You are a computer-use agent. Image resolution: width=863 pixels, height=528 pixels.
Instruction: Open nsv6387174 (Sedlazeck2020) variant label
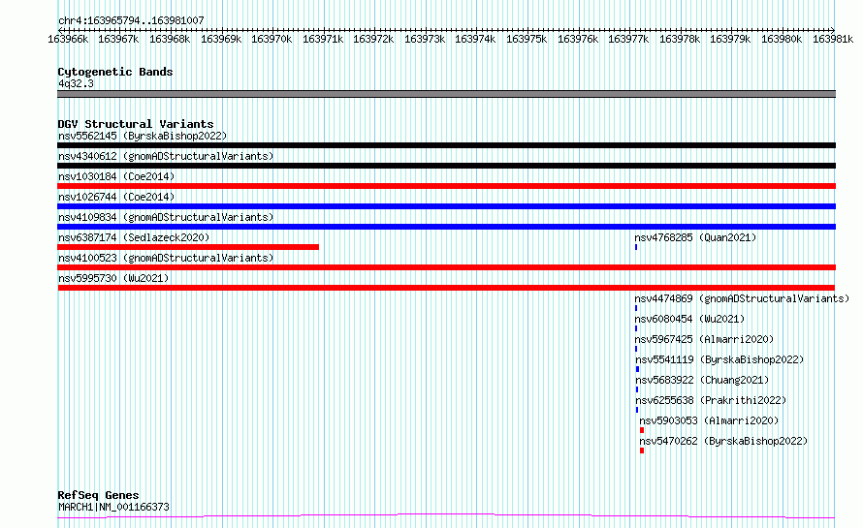point(134,237)
